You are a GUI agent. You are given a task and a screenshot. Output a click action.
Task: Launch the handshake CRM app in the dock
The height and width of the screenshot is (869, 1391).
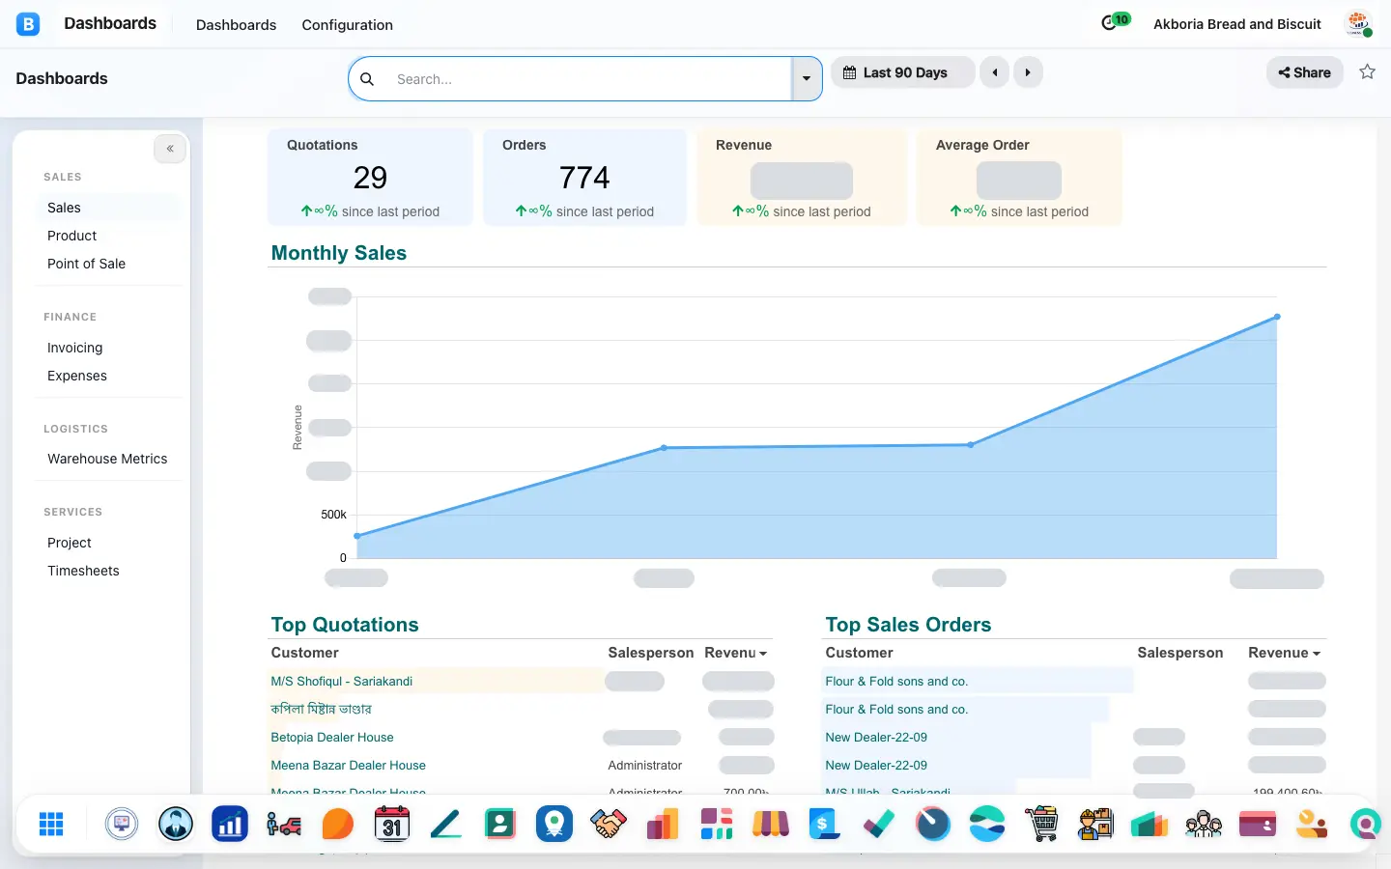click(x=609, y=824)
